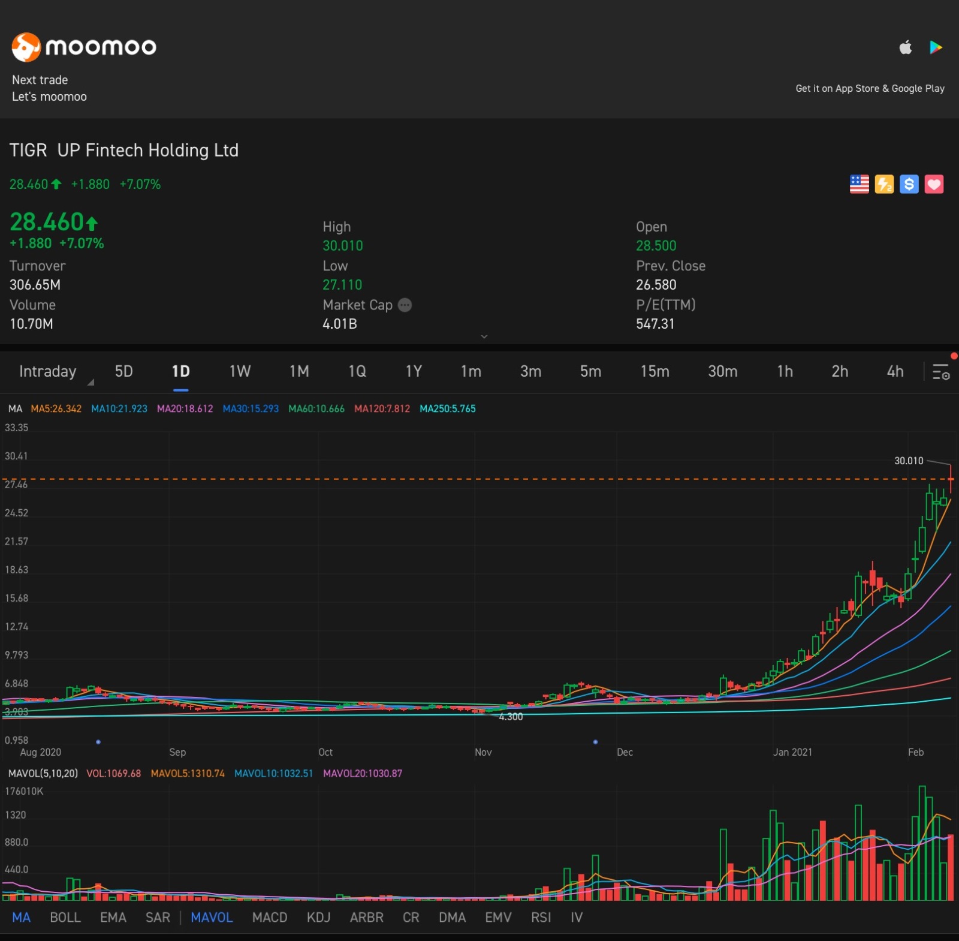Toggle the MA indicator at bottom
Screen dimensions: 959x941
[x=21, y=917]
